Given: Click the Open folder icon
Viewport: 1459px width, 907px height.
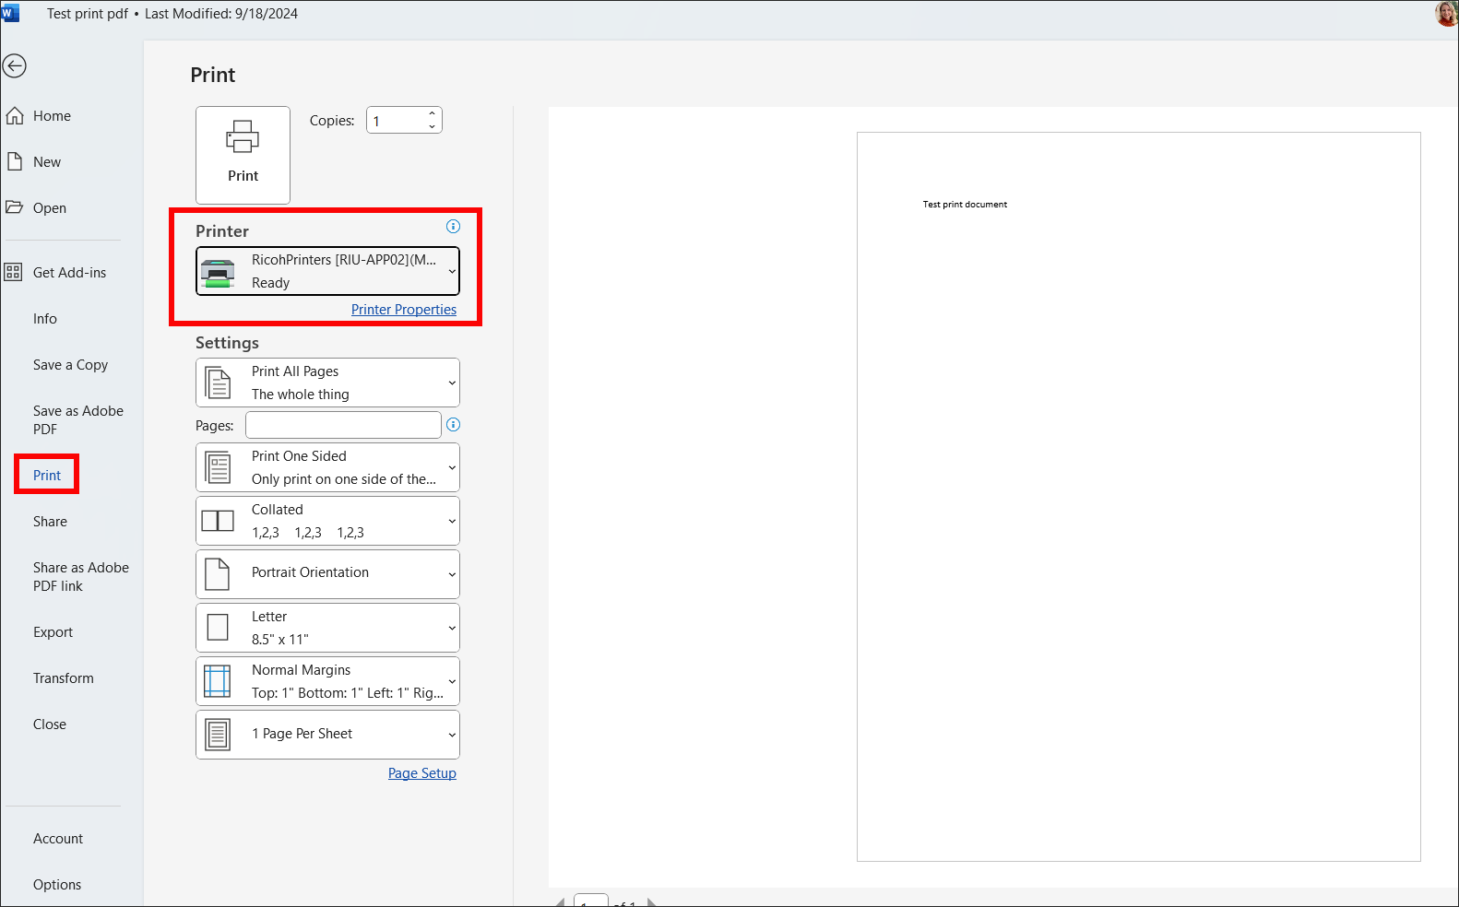Looking at the screenshot, I should coord(15,207).
